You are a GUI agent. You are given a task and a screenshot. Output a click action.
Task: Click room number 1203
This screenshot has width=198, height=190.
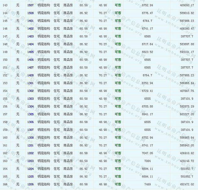point(30,161)
